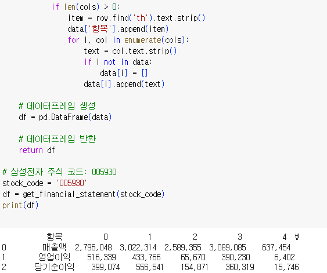The height and width of the screenshot is (273, 327).
Task: Click the 'for i, col in enumerate(cols):' line
Action: tap(128, 40)
